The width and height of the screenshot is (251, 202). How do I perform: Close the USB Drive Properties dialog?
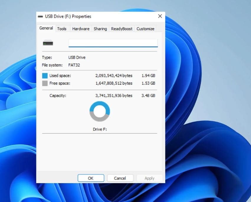point(160,16)
